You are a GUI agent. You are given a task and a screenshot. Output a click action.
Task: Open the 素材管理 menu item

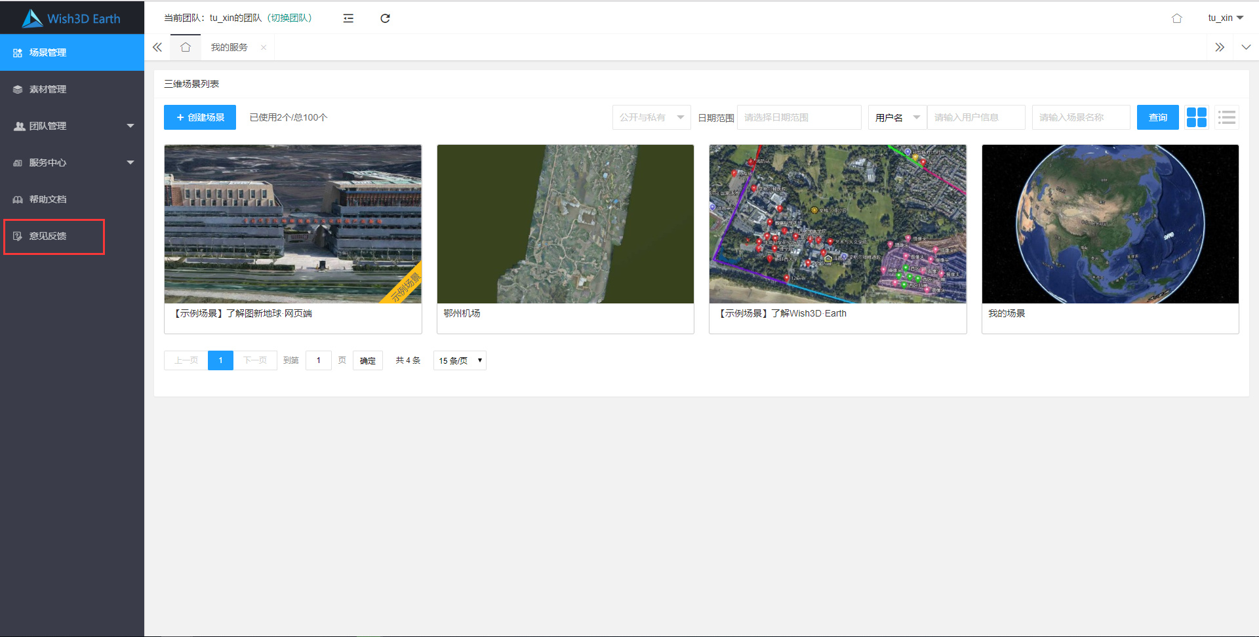coord(48,89)
